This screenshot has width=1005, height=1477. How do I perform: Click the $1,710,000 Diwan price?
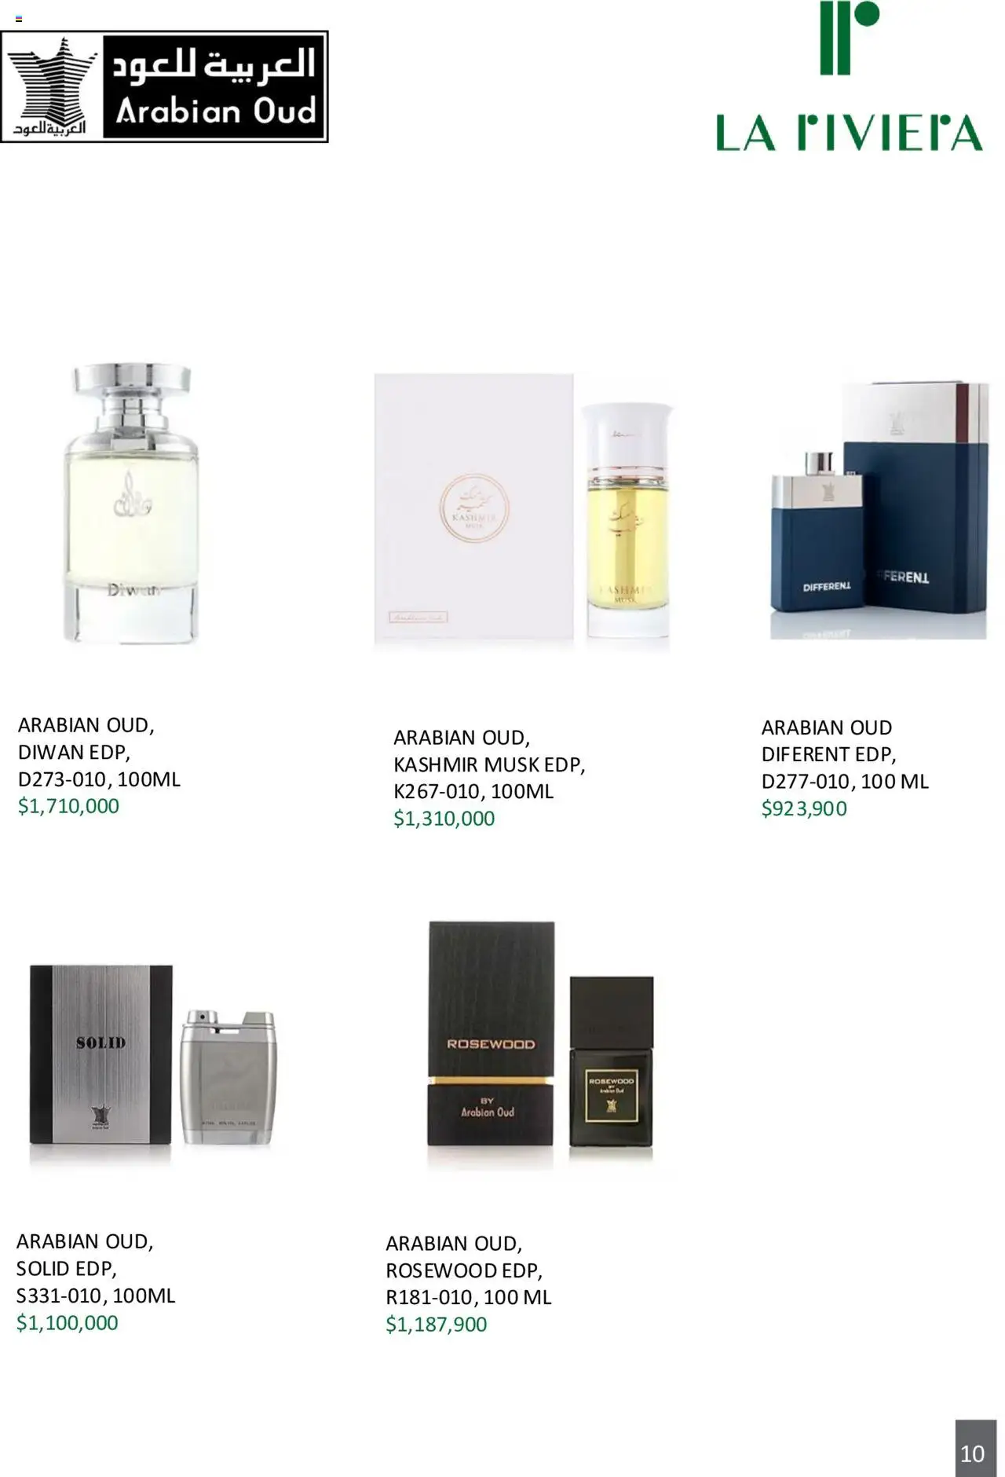(x=68, y=806)
